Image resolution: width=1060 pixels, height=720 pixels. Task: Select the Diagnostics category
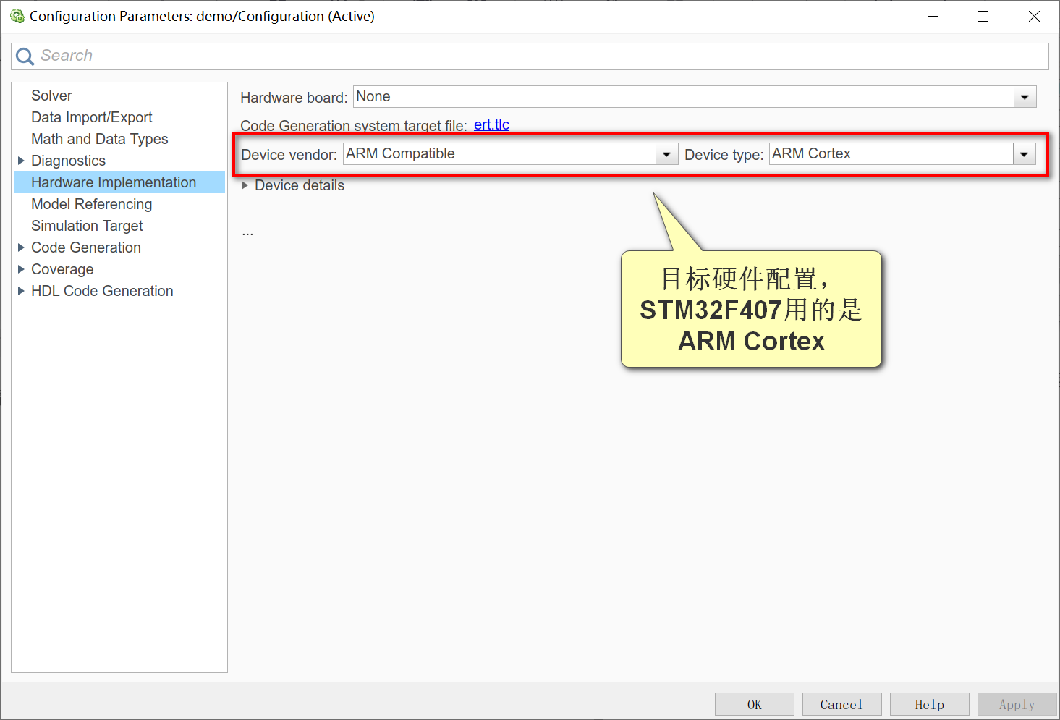[x=69, y=161]
